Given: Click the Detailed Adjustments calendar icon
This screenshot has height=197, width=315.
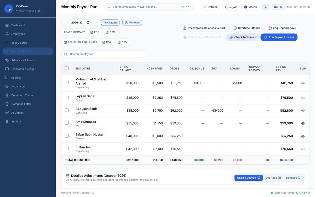Looking at the screenshot, I should pyautogui.click(x=67, y=176).
